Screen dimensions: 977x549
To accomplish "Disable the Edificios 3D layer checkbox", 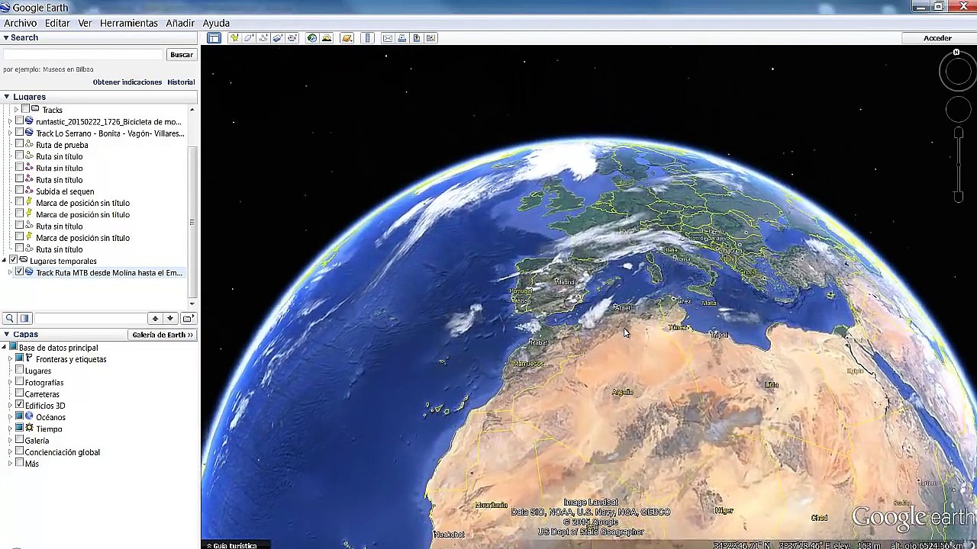I will pos(20,406).
